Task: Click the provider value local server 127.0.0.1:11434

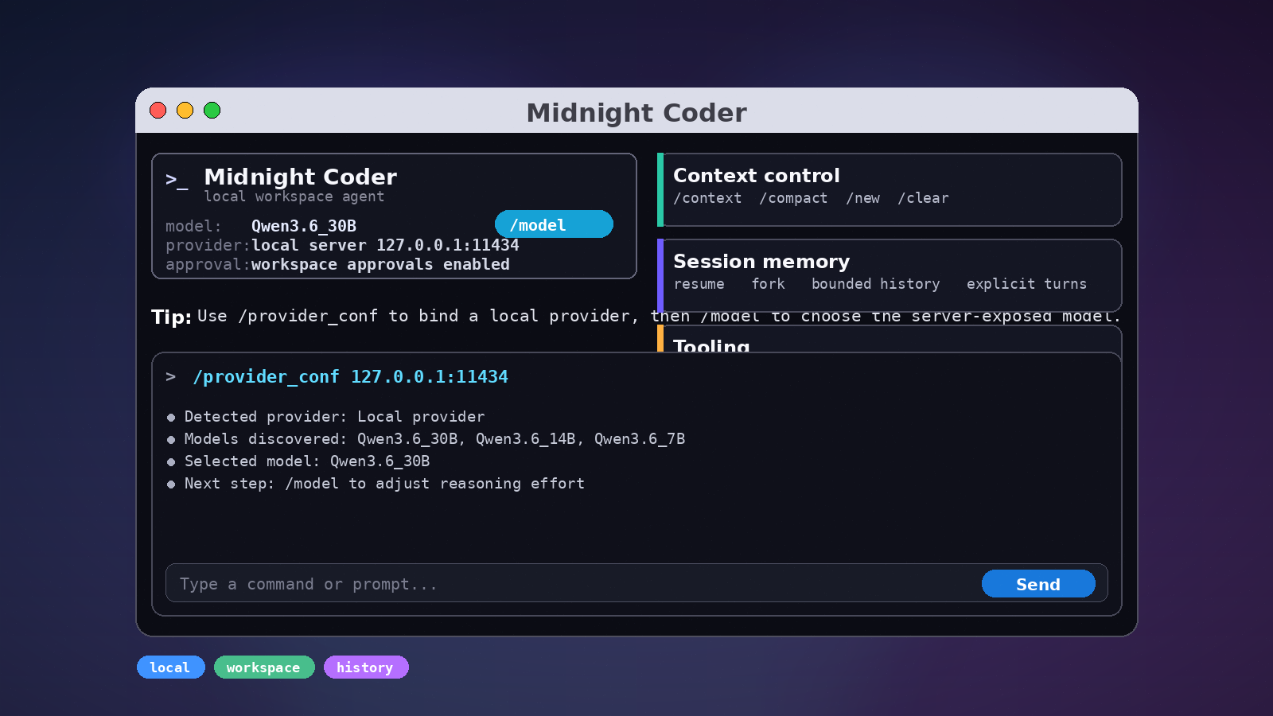Action: (385, 245)
